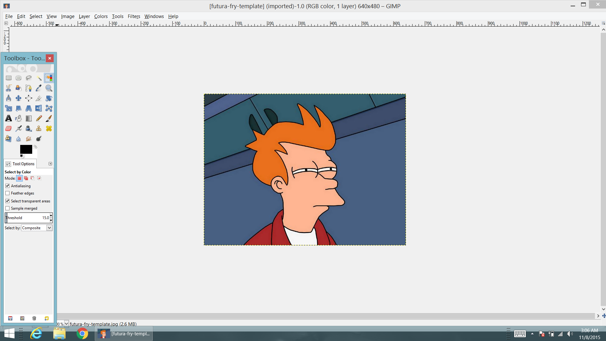The width and height of the screenshot is (606, 341).
Task: Select the Smudge tool
Action: [29, 139]
